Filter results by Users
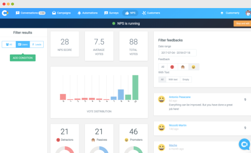Image resolution: width=251 pixels, height=153 pixels. [23, 45]
